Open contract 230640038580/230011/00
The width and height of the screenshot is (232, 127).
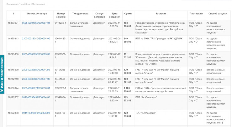[36, 70]
